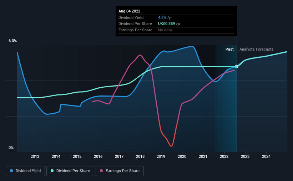
Task: Click the 2022 x-axis label
Action: point(224,156)
